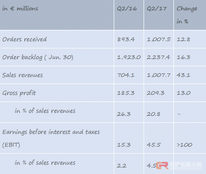Screen dimensions: 206x174
Task: Select the 893.4 orders received value
Action: pyautogui.click(x=126, y=39)
